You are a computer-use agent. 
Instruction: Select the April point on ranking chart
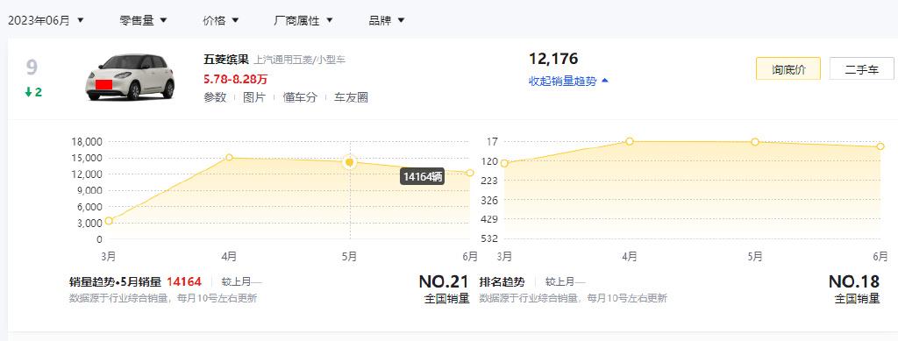tap(630, 141)
